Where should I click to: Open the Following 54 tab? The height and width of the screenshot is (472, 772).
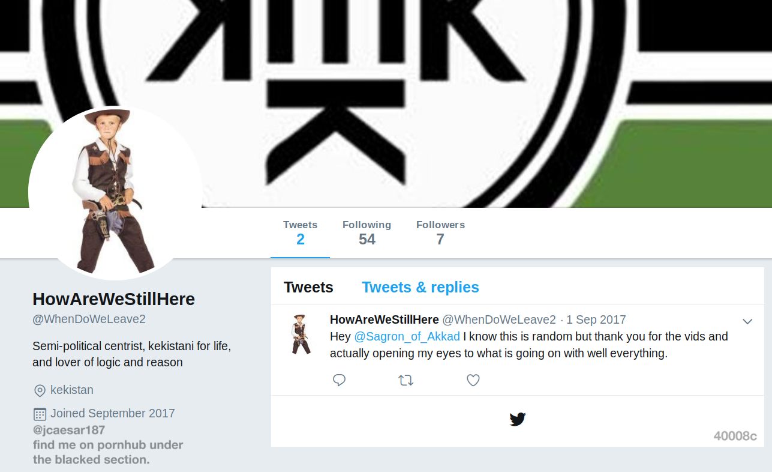pyautogui.click(x=367, y=233)
